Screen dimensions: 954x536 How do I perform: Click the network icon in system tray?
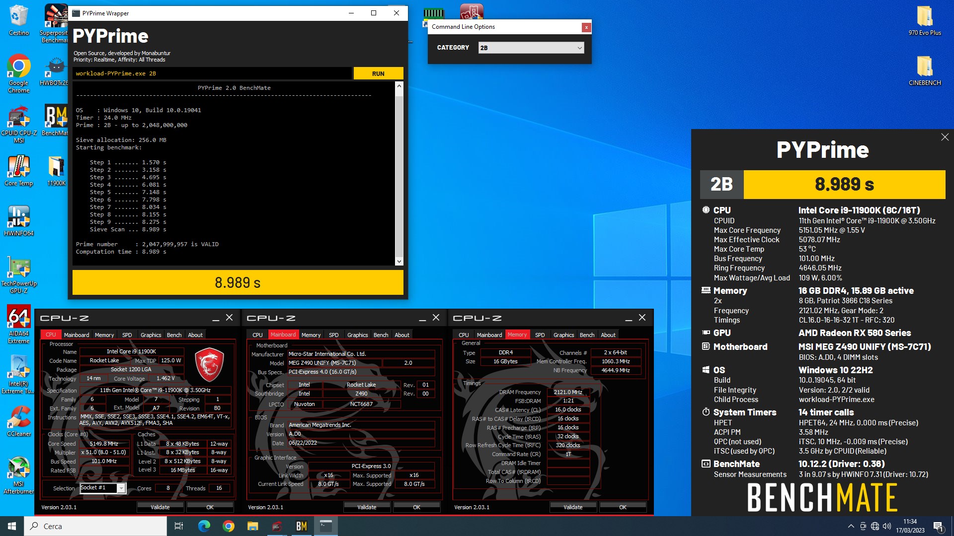coord(874,526)
